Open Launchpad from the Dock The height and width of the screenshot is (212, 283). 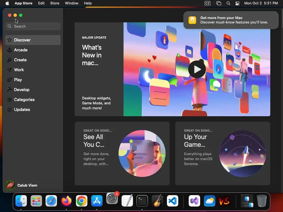[36, 201]
